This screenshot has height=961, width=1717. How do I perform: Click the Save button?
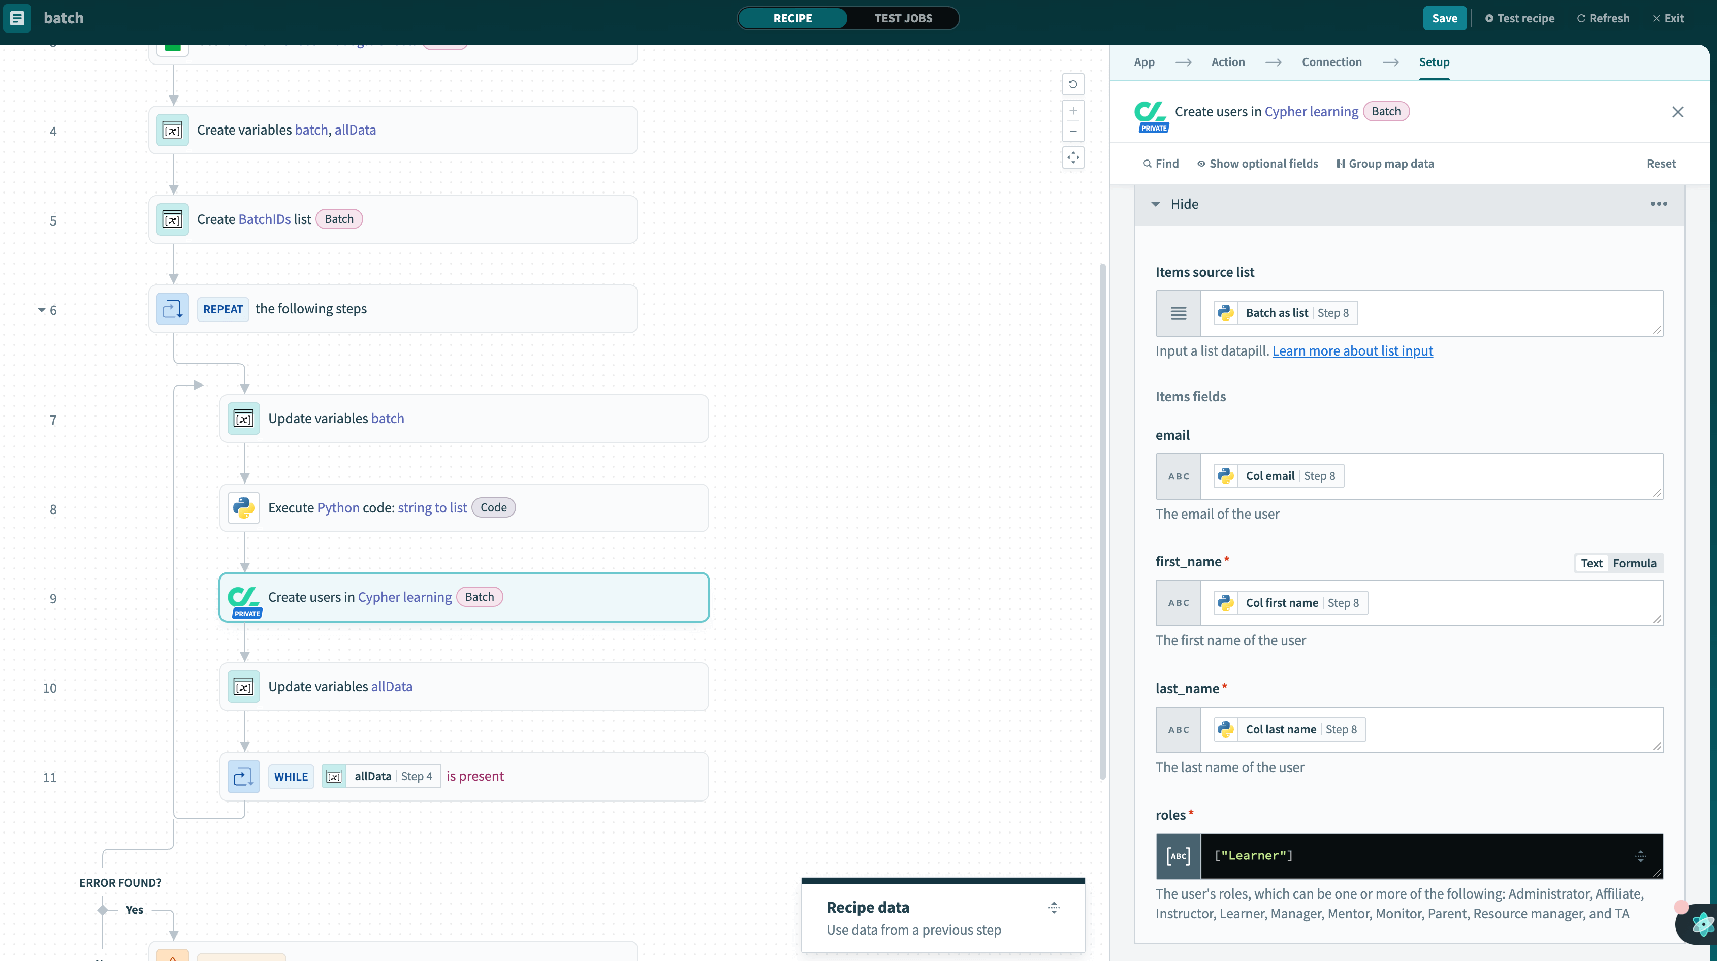pyautogui.click(x=1444, y=18)
